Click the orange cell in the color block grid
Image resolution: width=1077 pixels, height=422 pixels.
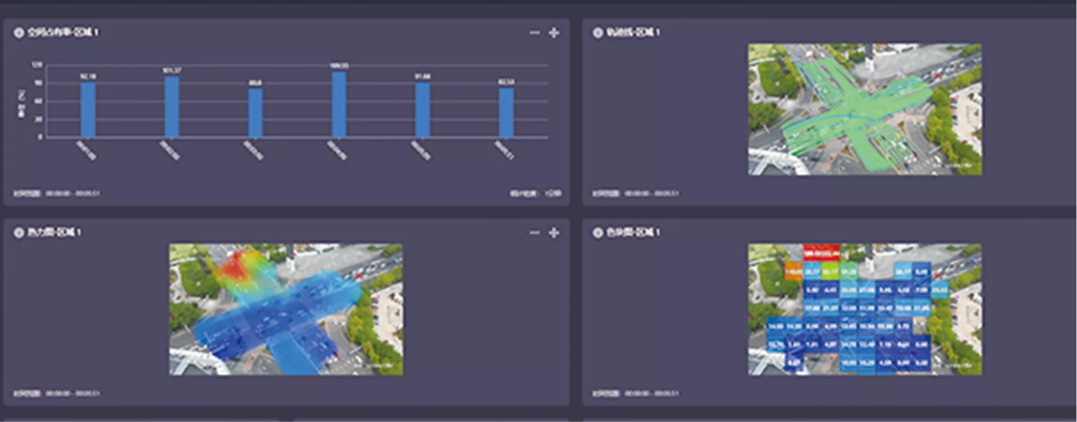[x=794, y=271]
